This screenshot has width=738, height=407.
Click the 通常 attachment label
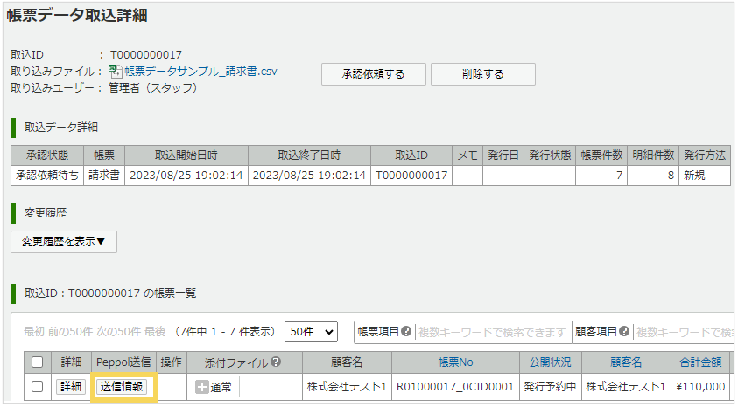tap(221, 387)
